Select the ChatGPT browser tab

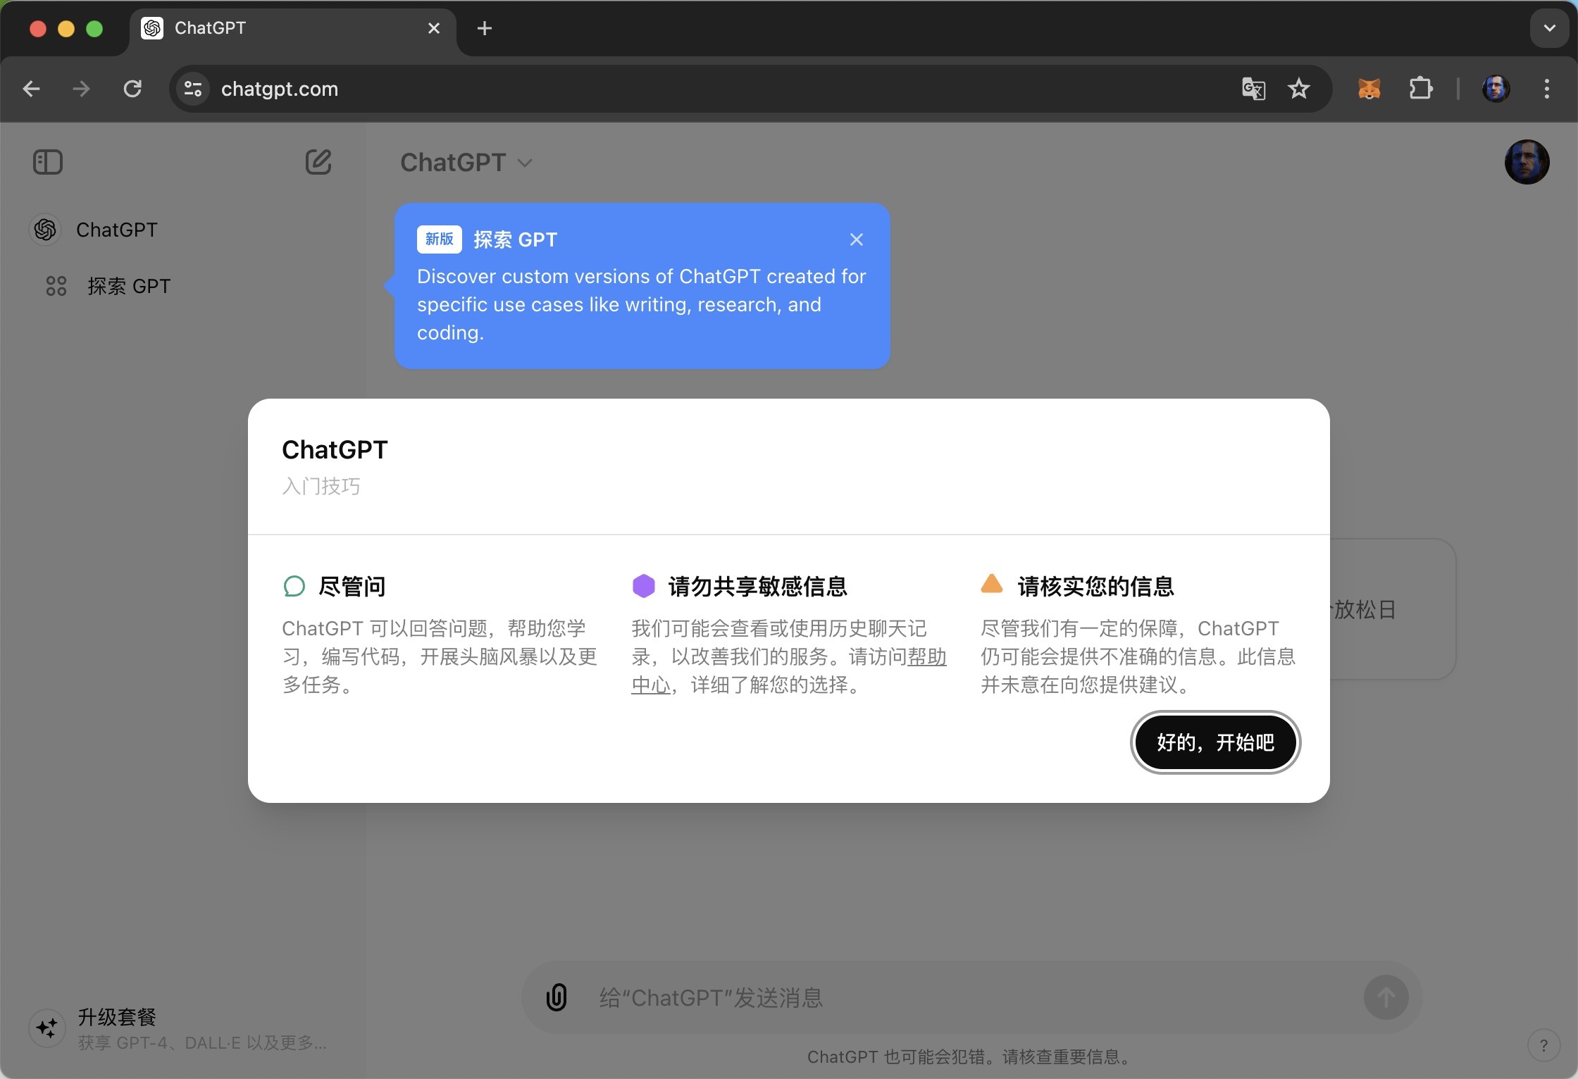pyautogui.click(x=292, y=28)
